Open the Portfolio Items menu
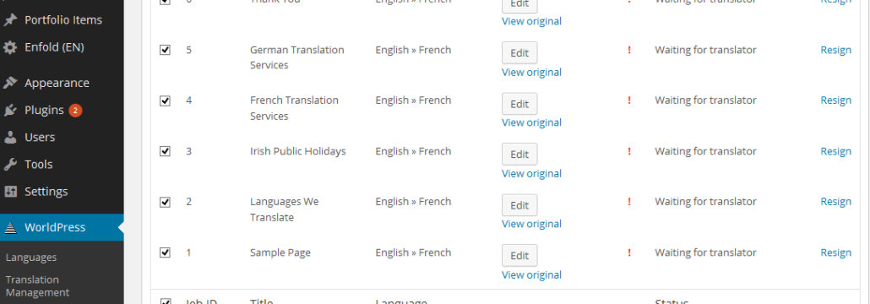Image resolution: width=870 pixels, height=304 pixels. pos(63,20)
